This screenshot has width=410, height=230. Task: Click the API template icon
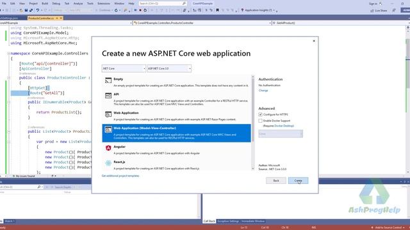pos(108,95)
